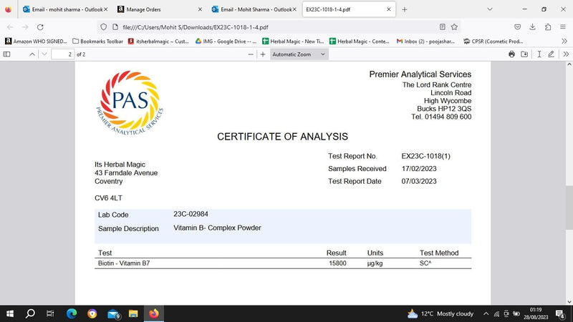Click the PDF page number field
This screenshot has height=322, width=573.
pos(62,54)
